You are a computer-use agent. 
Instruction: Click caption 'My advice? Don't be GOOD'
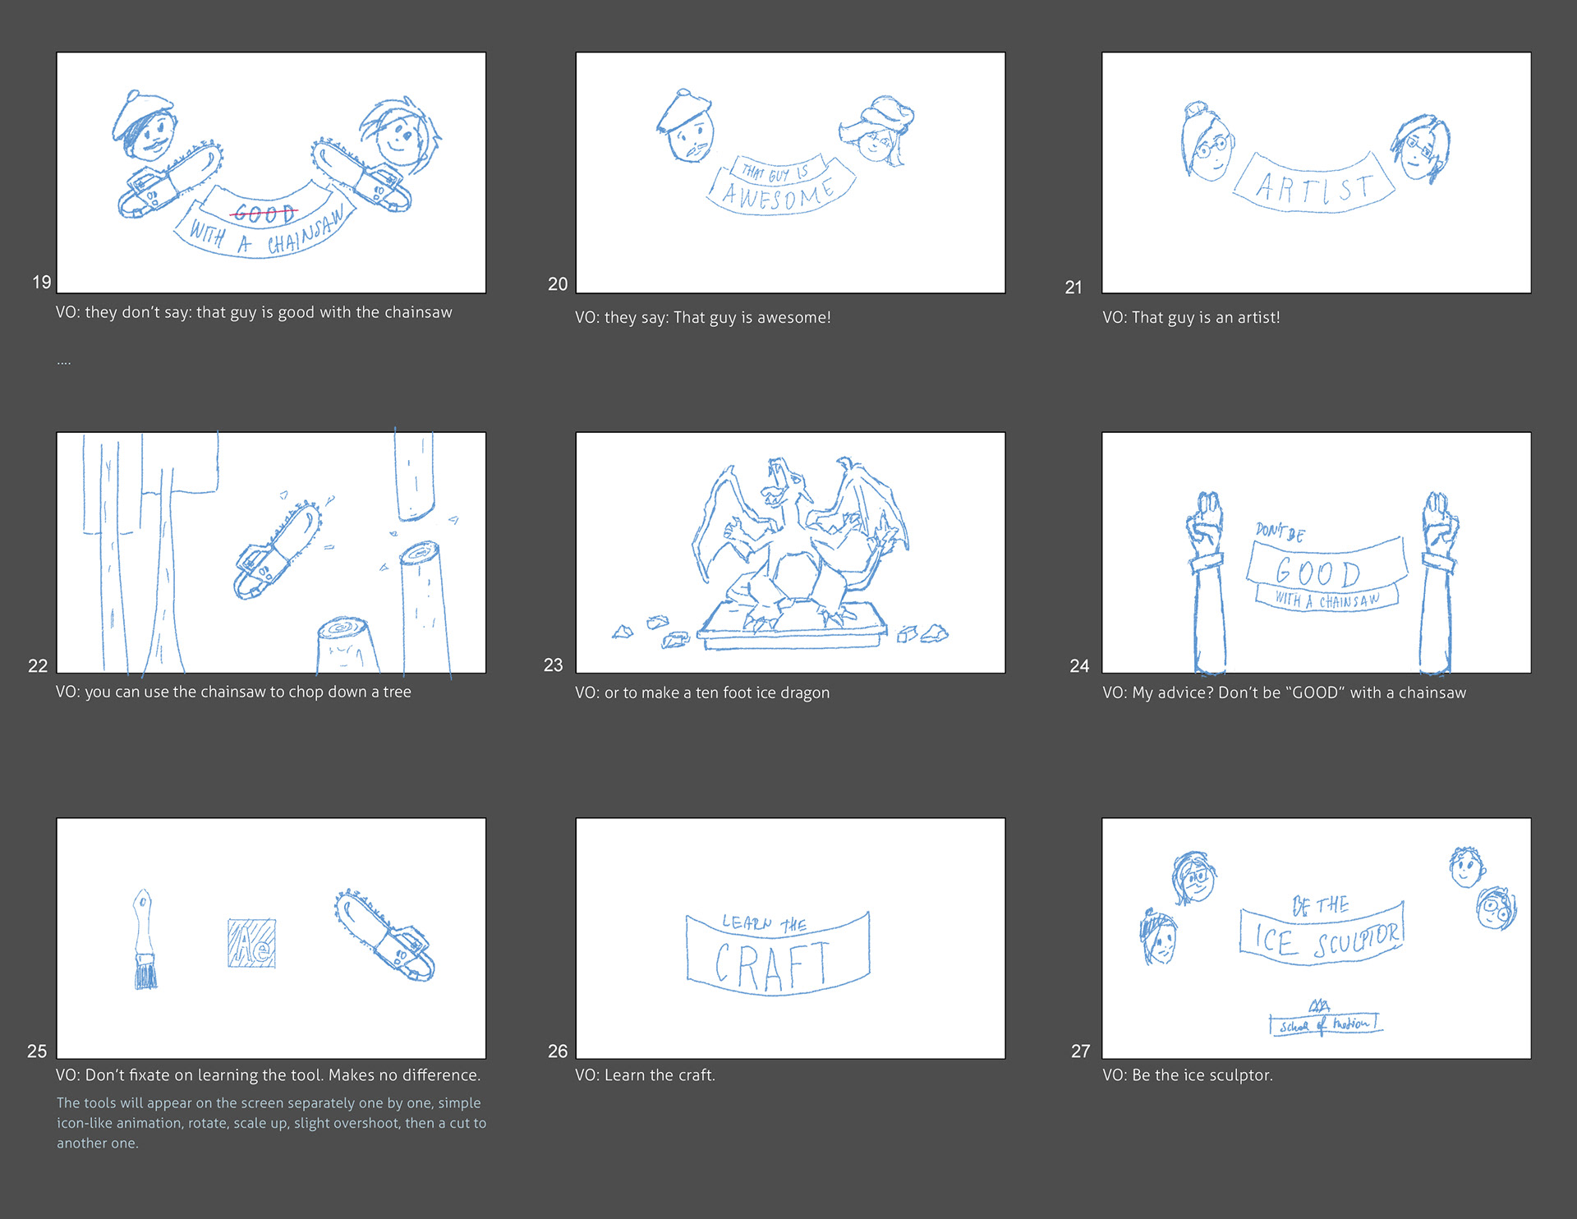(1284, 692)
